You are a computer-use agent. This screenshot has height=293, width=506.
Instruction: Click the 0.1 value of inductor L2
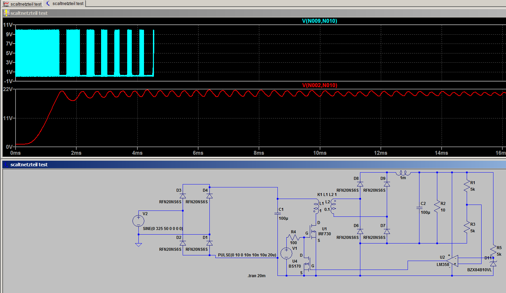coord(327,209)
